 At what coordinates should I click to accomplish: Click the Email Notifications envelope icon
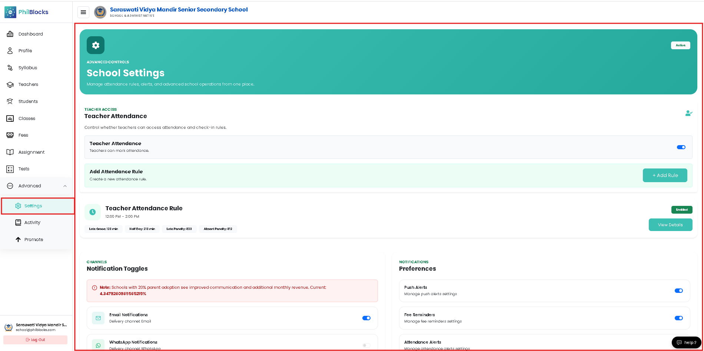pos(98,318)
